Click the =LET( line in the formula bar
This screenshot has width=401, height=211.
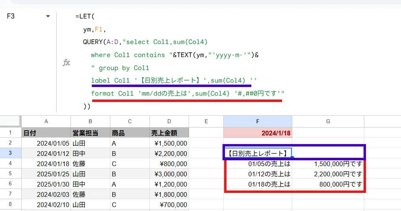(x=85, y=17)
